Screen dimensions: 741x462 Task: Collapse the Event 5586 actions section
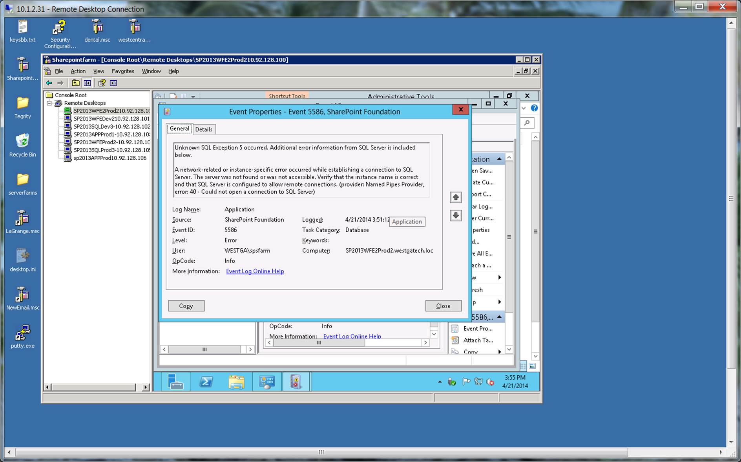[499, 316]
